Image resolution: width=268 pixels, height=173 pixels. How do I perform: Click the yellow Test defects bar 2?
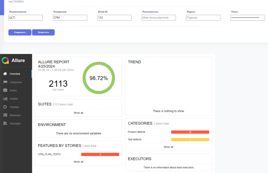[x=190, y=140]
